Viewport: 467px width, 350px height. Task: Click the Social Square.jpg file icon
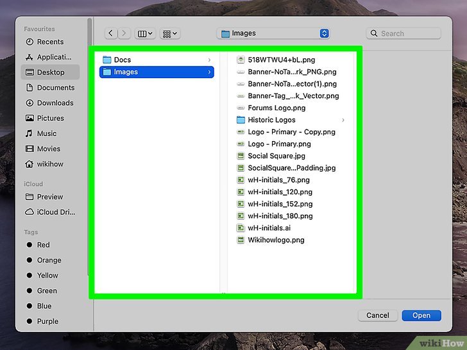[241, 156]
